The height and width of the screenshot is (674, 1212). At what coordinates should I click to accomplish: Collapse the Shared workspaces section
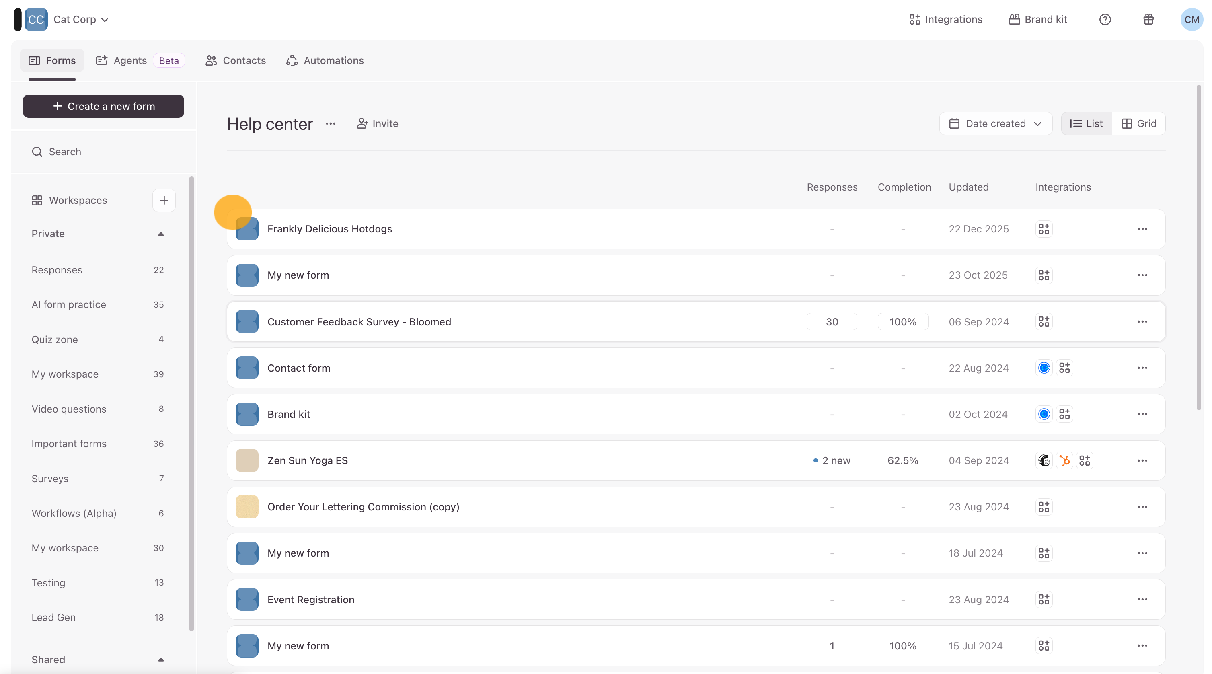(x=160, y=660)
